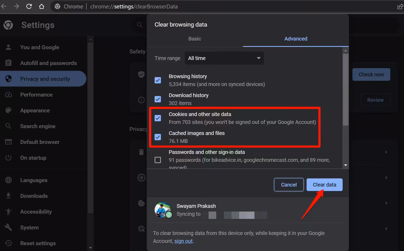Open the Time range dropdown

(224, 58)
